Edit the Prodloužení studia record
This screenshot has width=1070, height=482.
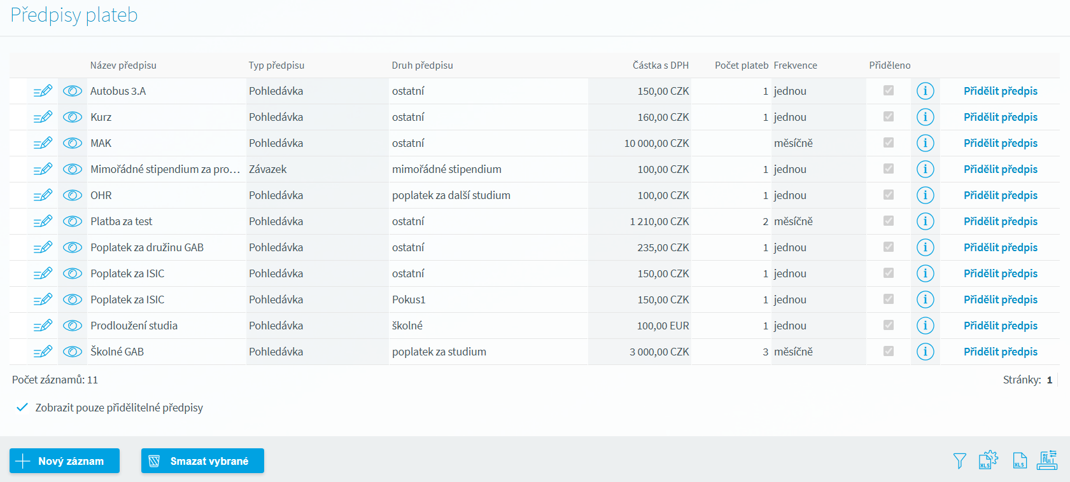(x=43, y=326)
